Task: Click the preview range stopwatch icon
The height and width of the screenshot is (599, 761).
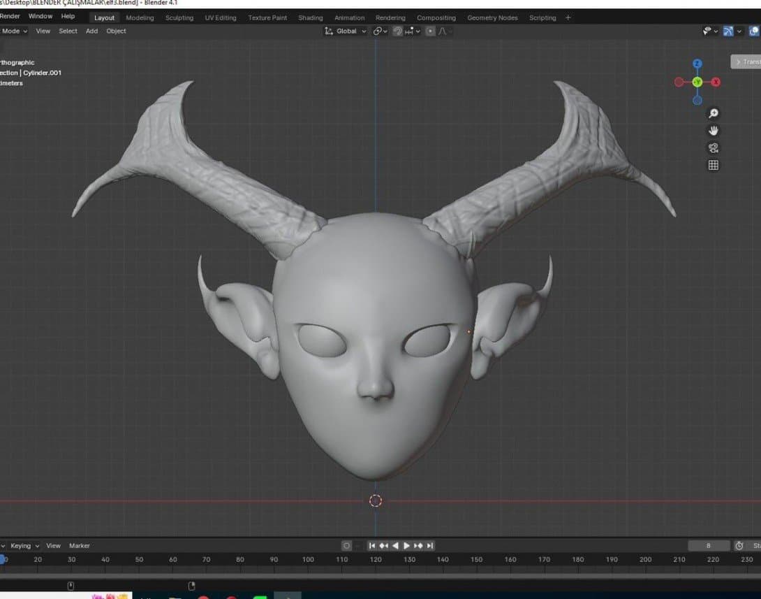Action: [739, 546]
